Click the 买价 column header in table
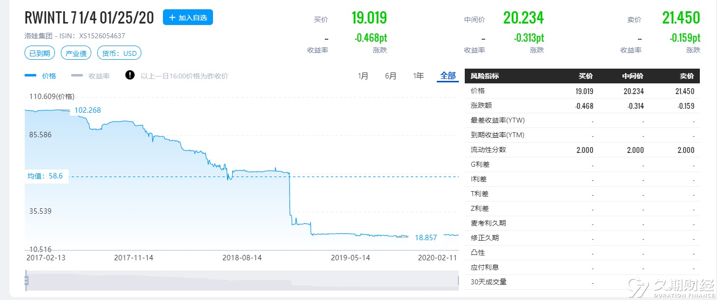 pyautogui.click(x=585, y=76)
